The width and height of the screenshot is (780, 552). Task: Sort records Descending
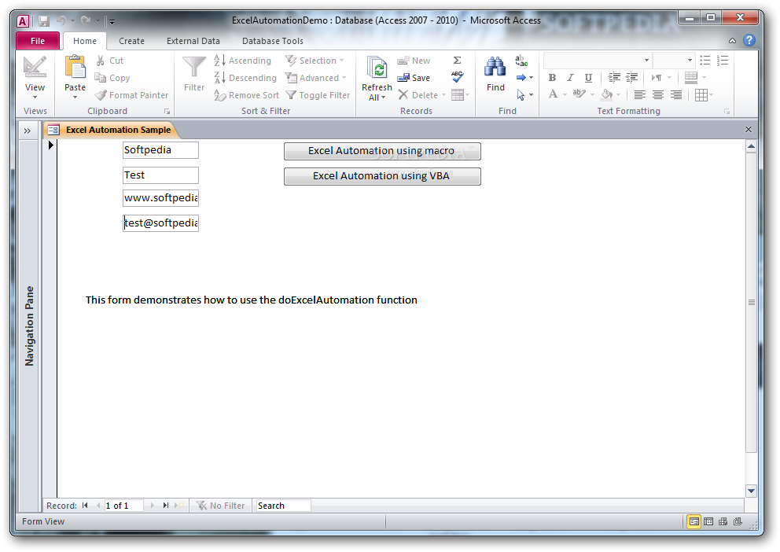tap(245, 78)
